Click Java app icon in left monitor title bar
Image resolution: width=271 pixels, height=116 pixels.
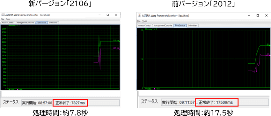(x=3, y=15)
